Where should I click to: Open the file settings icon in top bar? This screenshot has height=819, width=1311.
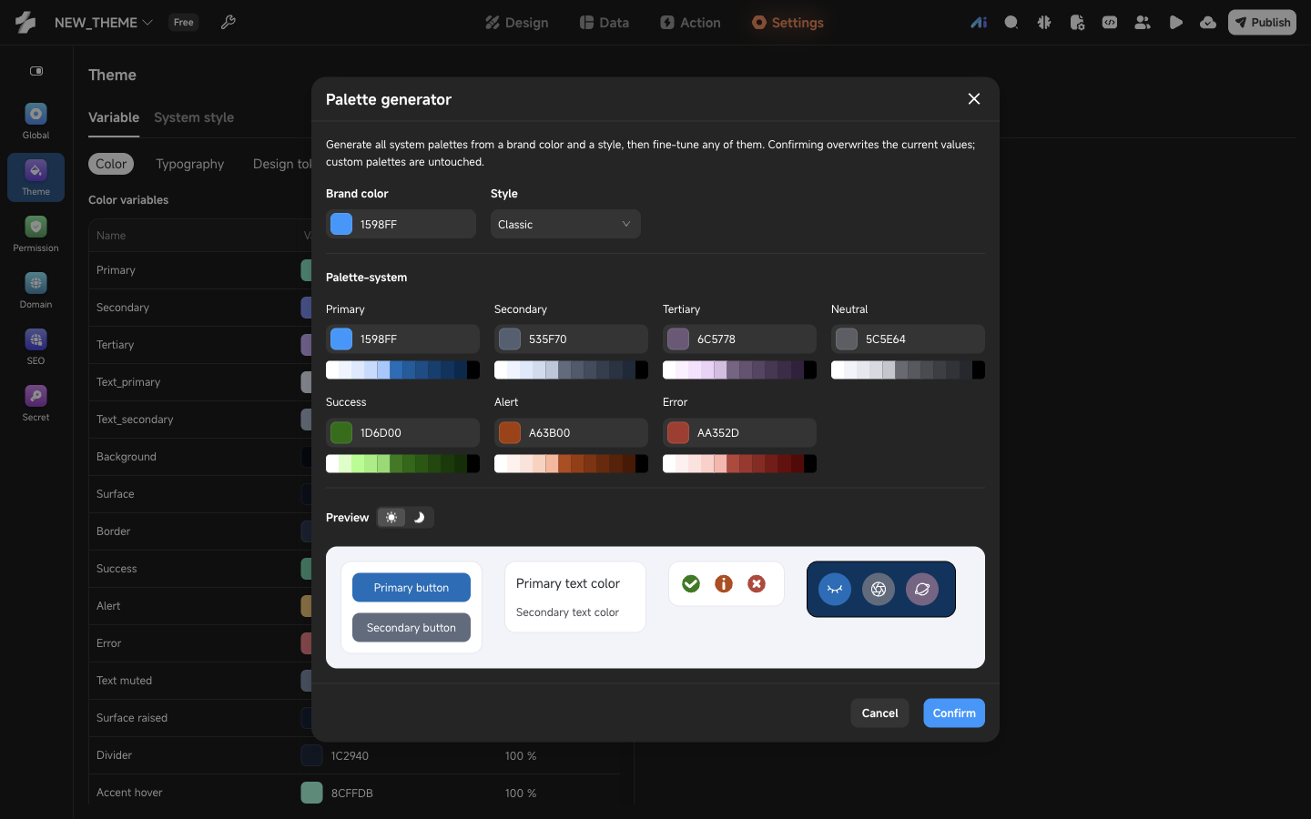click(1077, 23)
